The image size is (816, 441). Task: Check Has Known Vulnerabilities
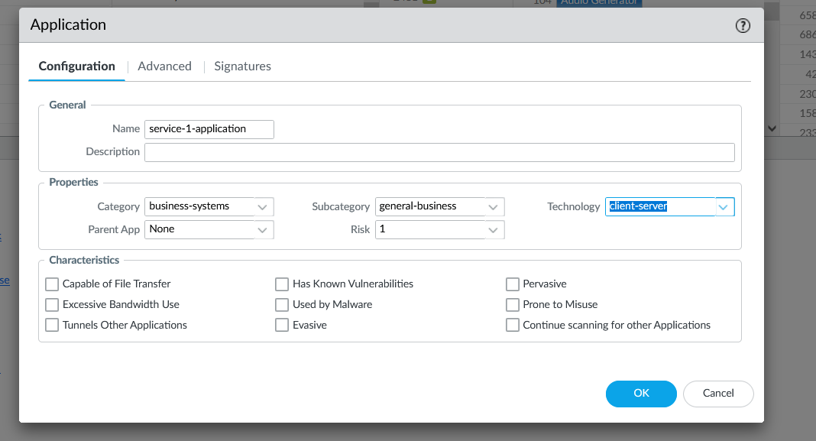[x=282, y=284]
